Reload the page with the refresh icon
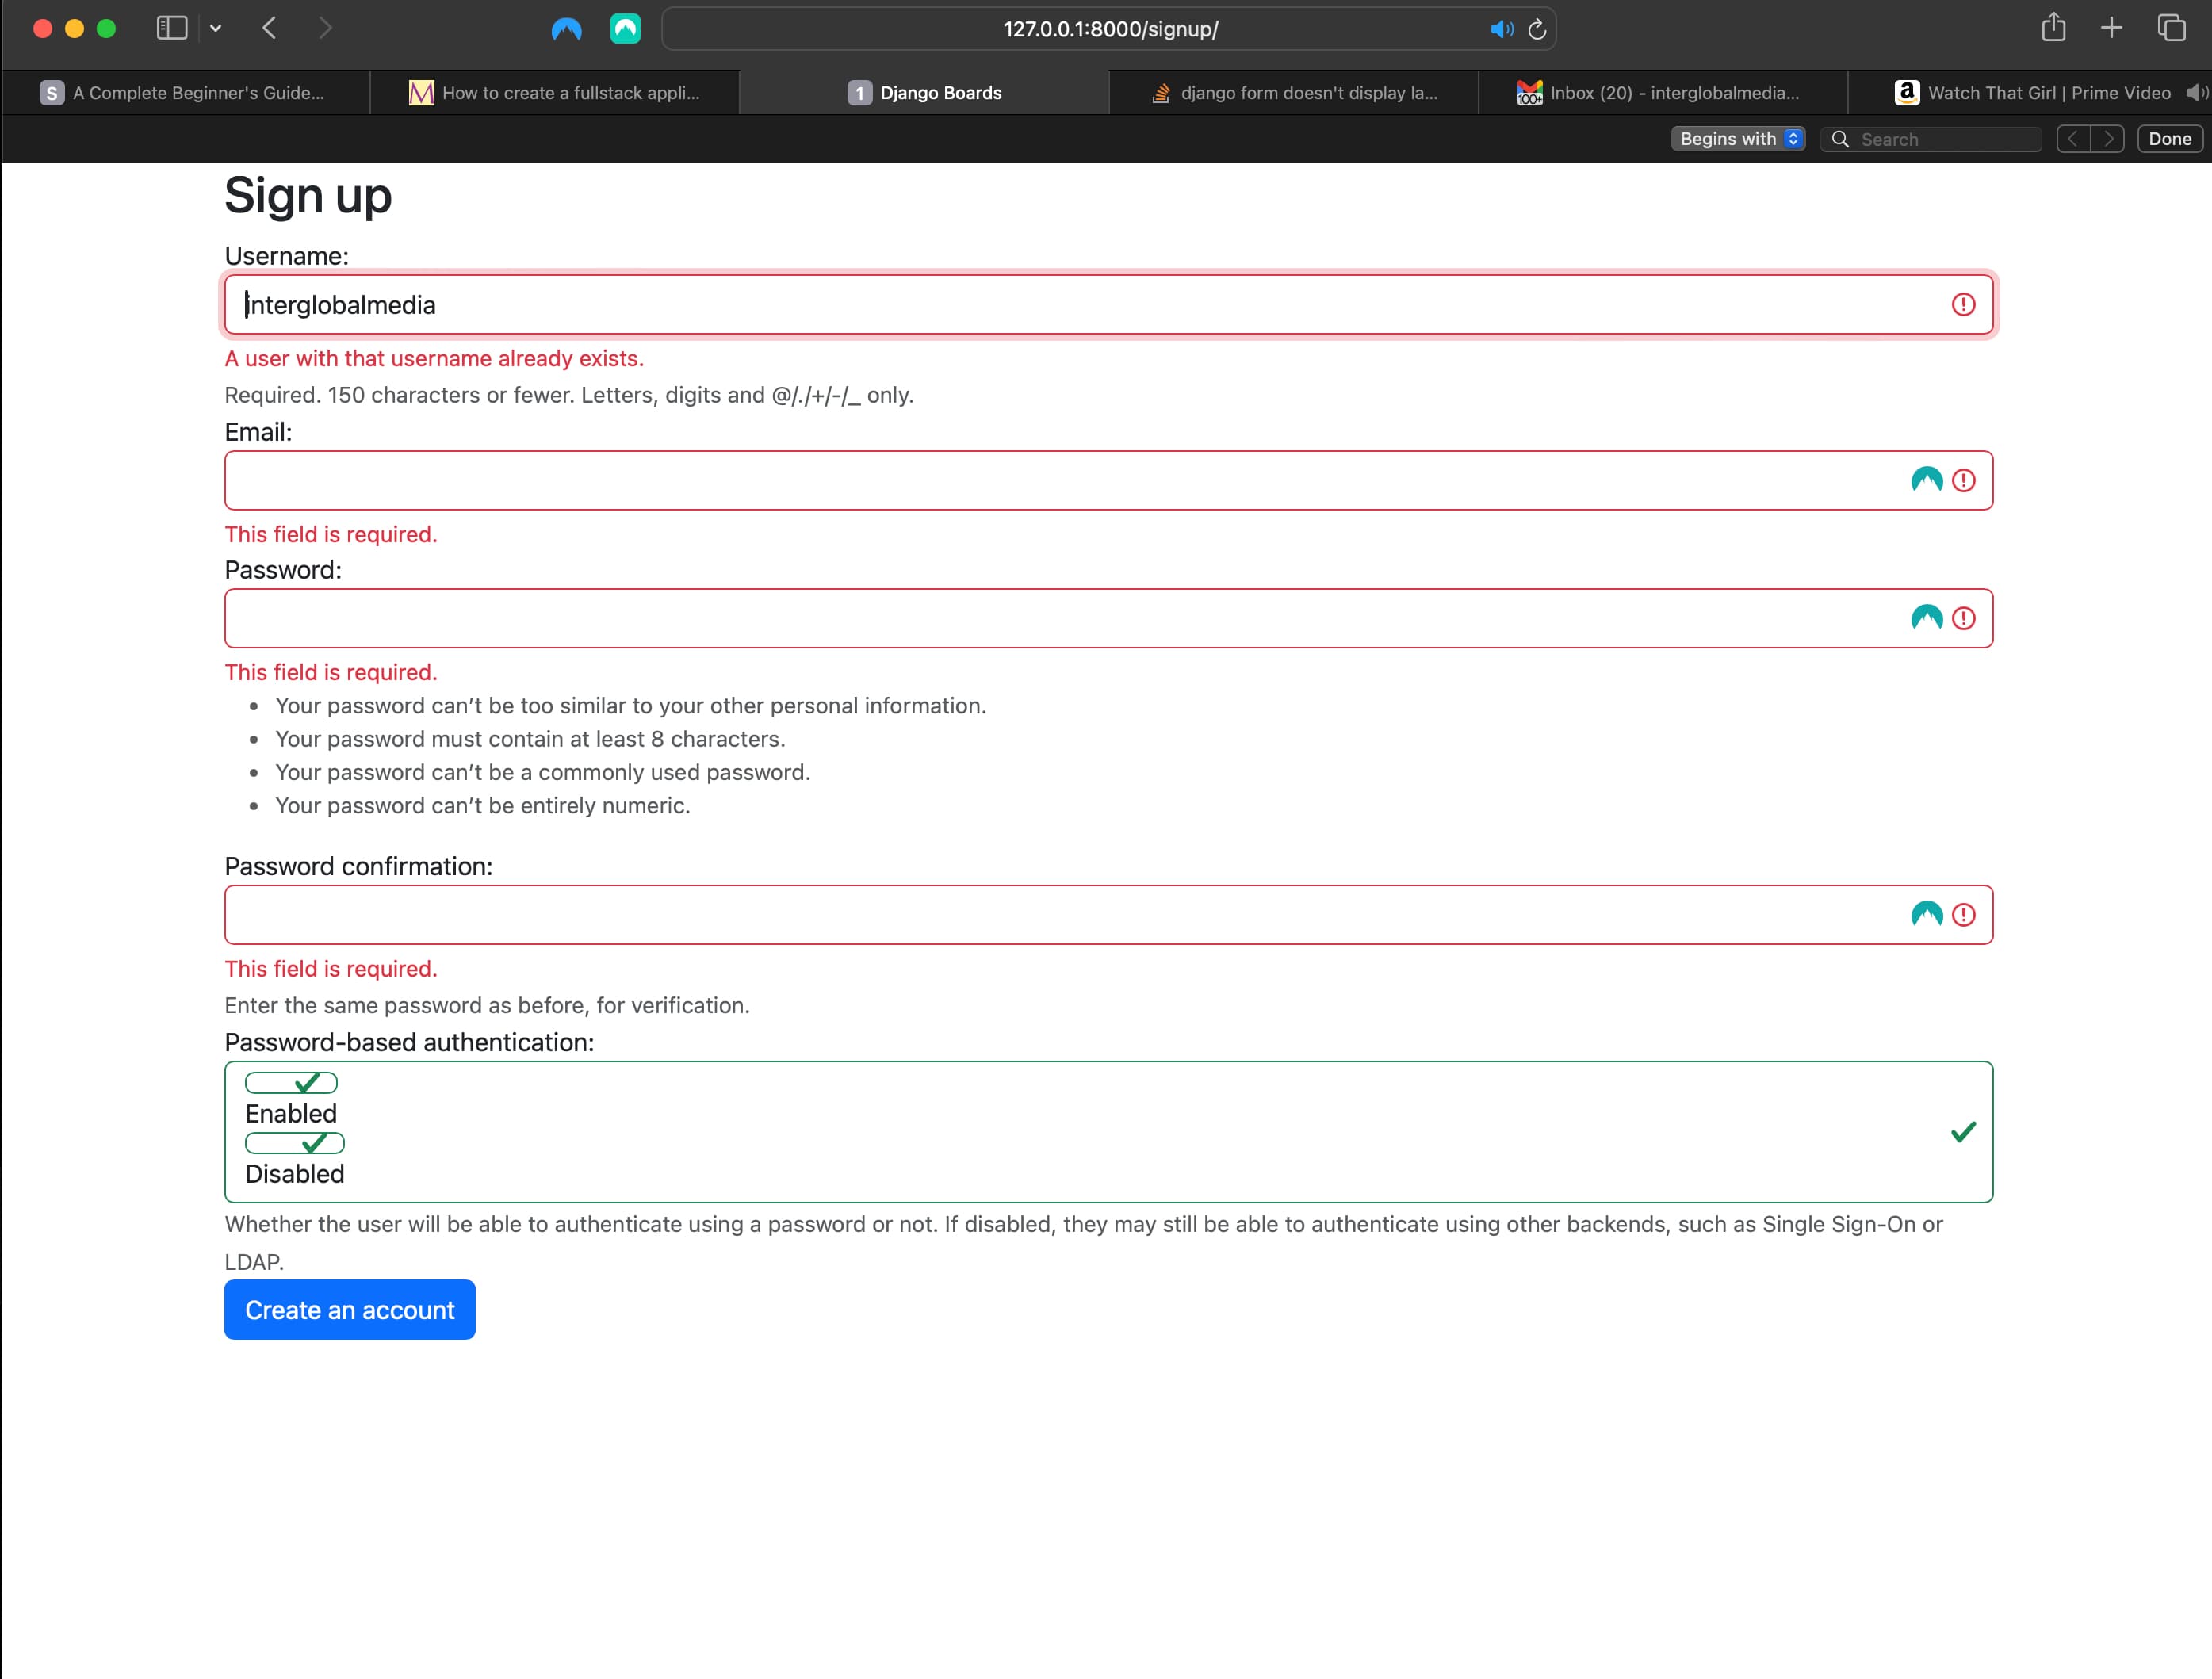The height and width of the screenshot is (1679, 2212). click(x=1537, y=29)
